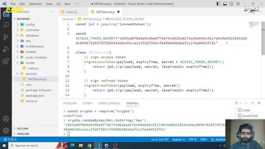Open package.json in the explorer
The width and height of the screenshot is (265, 149).
click(x=35, y=96)
